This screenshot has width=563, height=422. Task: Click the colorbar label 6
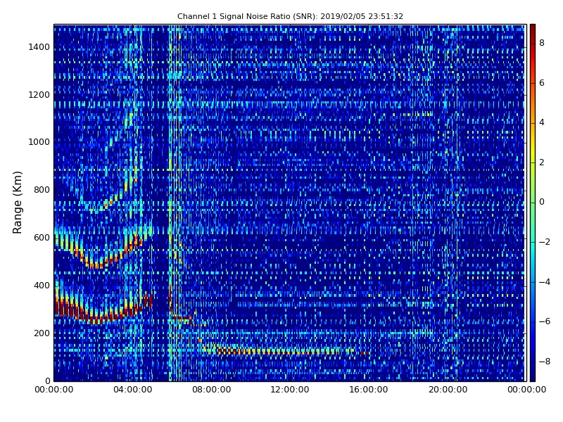click(x=542, y=83)
